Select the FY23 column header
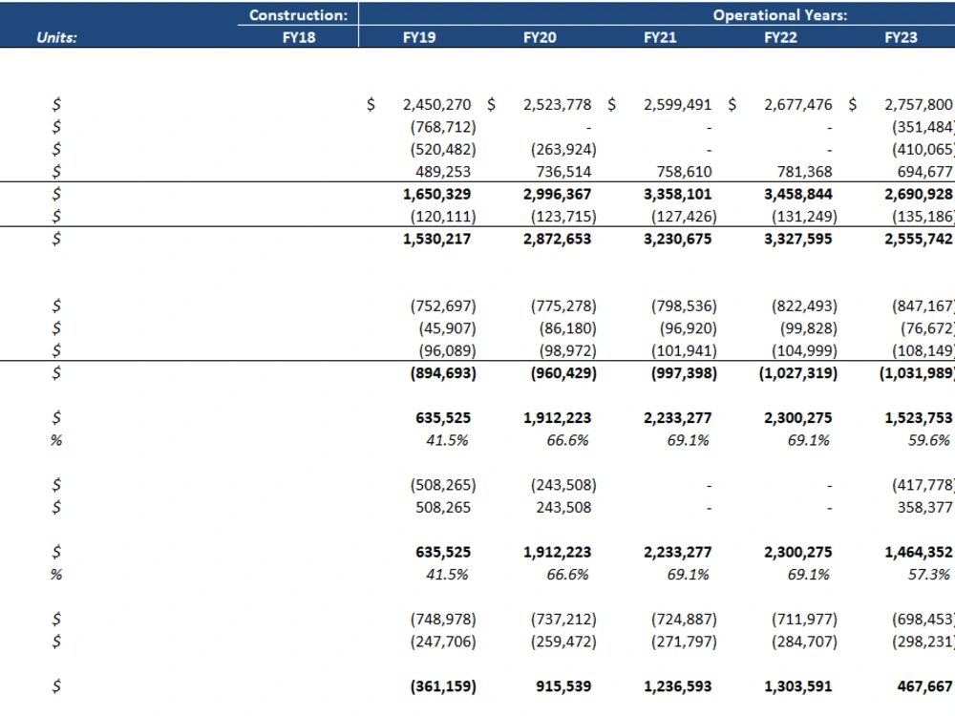The height and width of the screenshot is (716, 955). 901,37
